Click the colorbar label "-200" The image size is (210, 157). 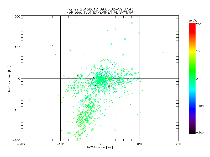(x=200, y=132)
